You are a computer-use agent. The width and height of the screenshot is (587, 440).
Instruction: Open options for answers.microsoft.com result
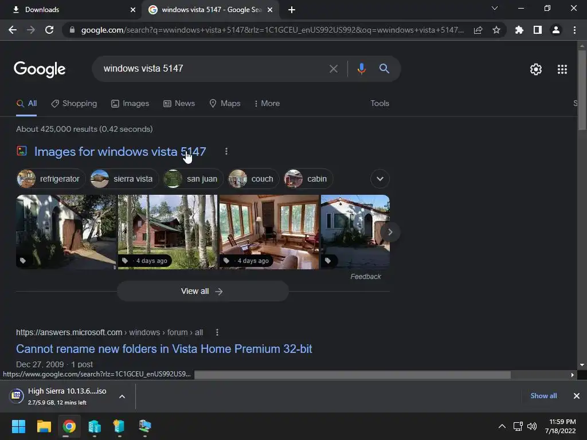pyautogui.click(x=217, y=332)
